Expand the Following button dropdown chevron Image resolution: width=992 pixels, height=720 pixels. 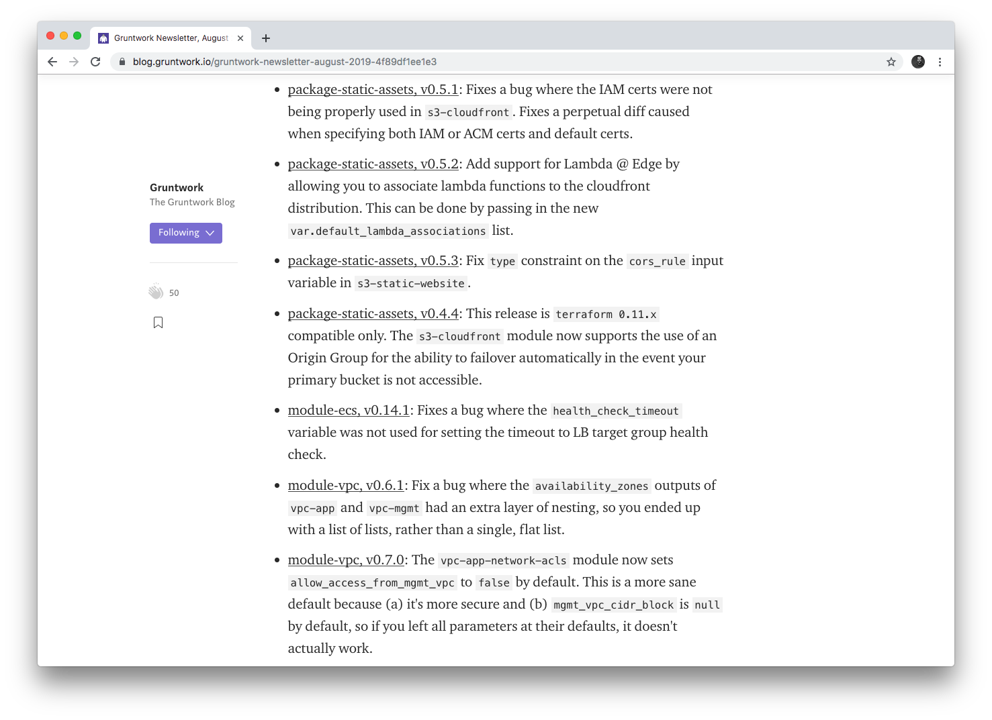(210, 233)
